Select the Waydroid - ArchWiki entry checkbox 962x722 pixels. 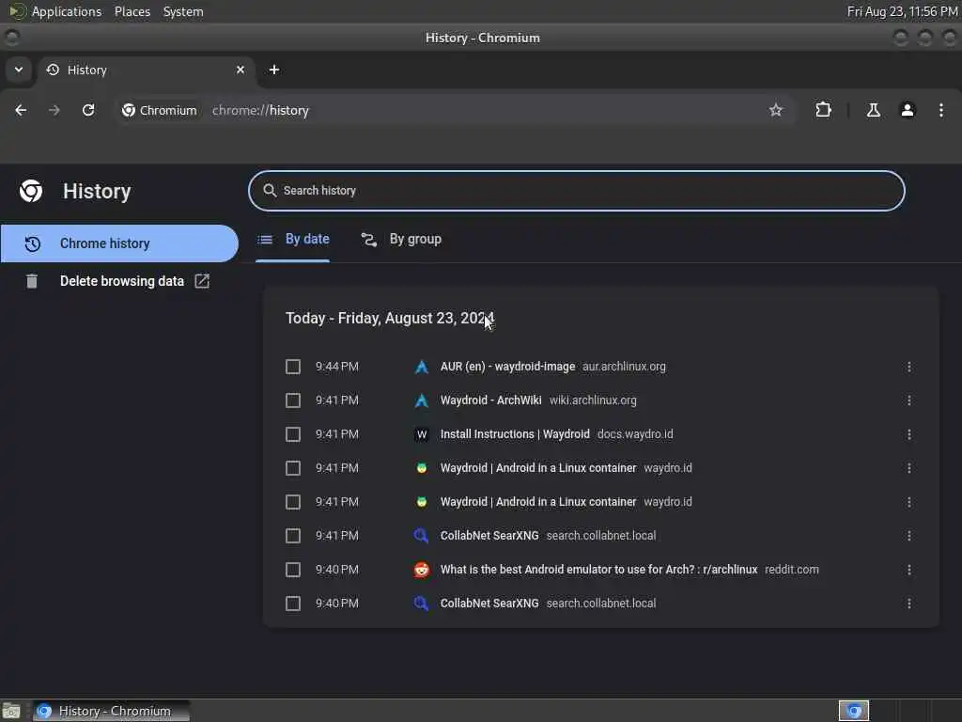(293, 400)
